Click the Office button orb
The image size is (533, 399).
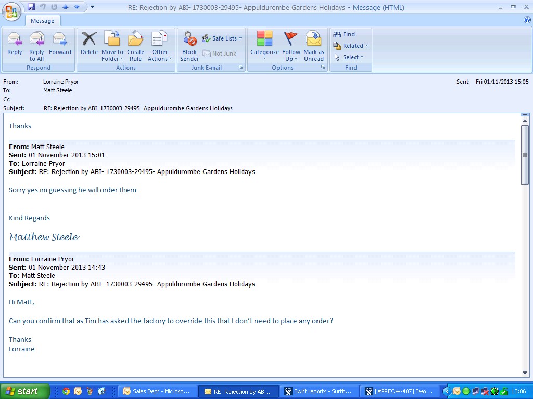11,11
